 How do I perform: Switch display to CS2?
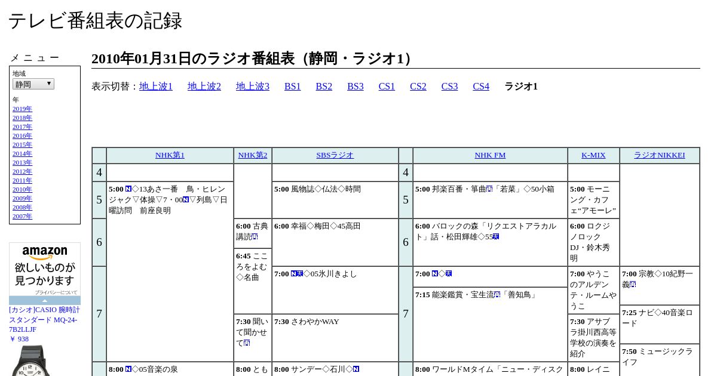pyautogui.click(x=418, y=87)
